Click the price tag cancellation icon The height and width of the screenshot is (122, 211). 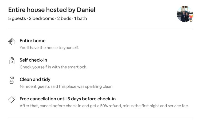11,100
